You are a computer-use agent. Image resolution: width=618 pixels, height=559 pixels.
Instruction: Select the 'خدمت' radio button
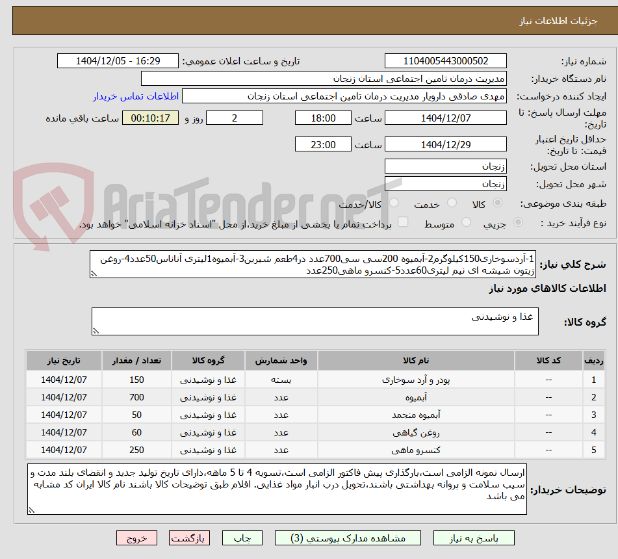tap(452, 203)
